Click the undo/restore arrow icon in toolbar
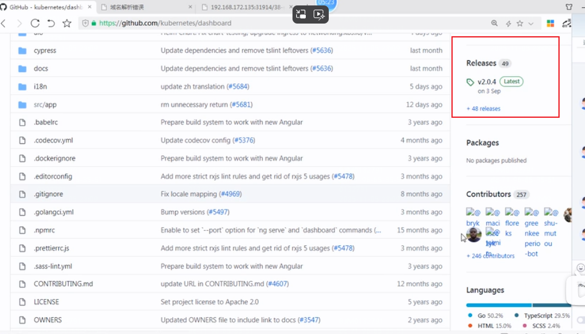 [51, 23]
